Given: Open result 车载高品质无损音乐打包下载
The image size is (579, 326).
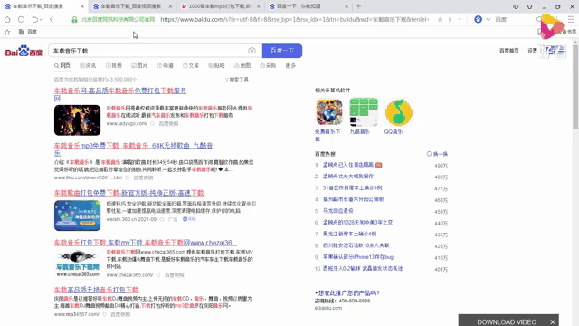Looking at the screenshot, I should coord(97,290).
